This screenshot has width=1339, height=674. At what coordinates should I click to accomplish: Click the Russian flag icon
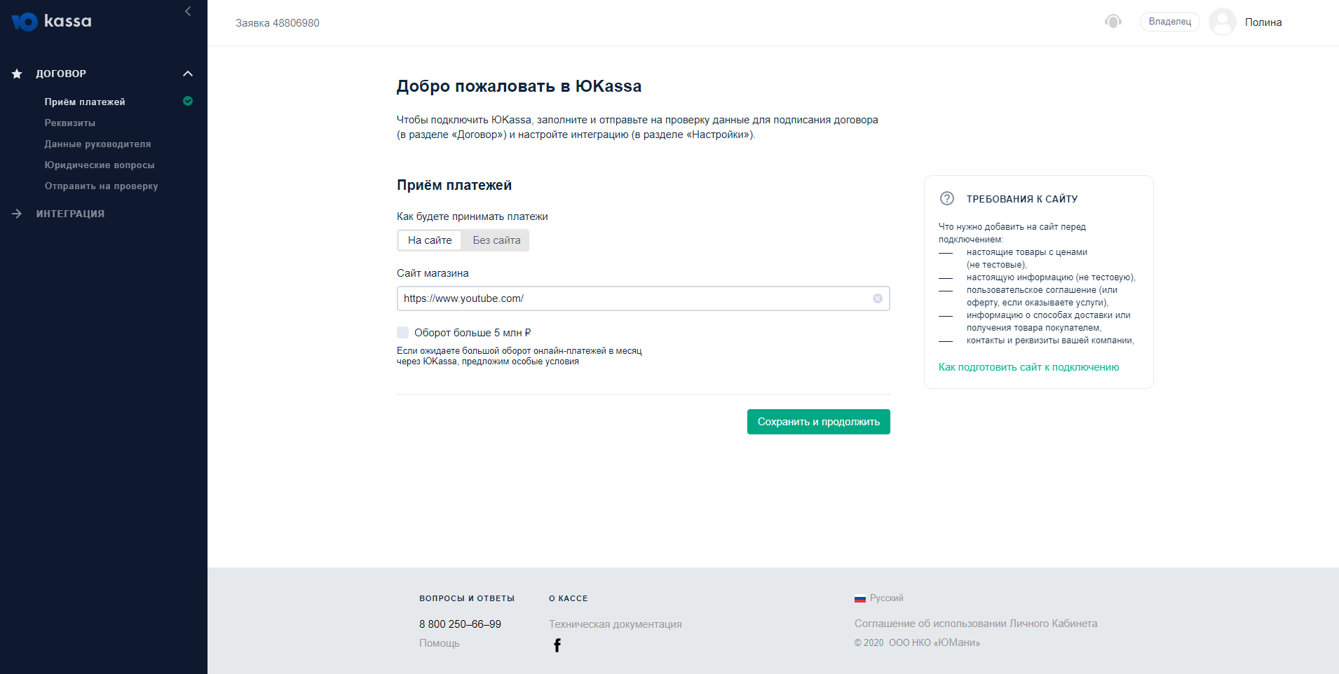[x=860, y=598]
